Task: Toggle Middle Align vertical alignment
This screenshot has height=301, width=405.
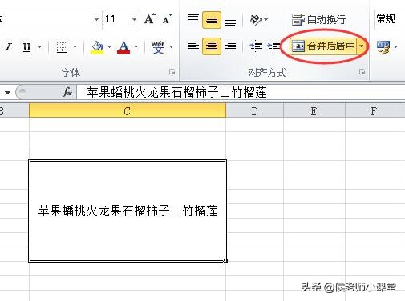Action: point(212,20)
